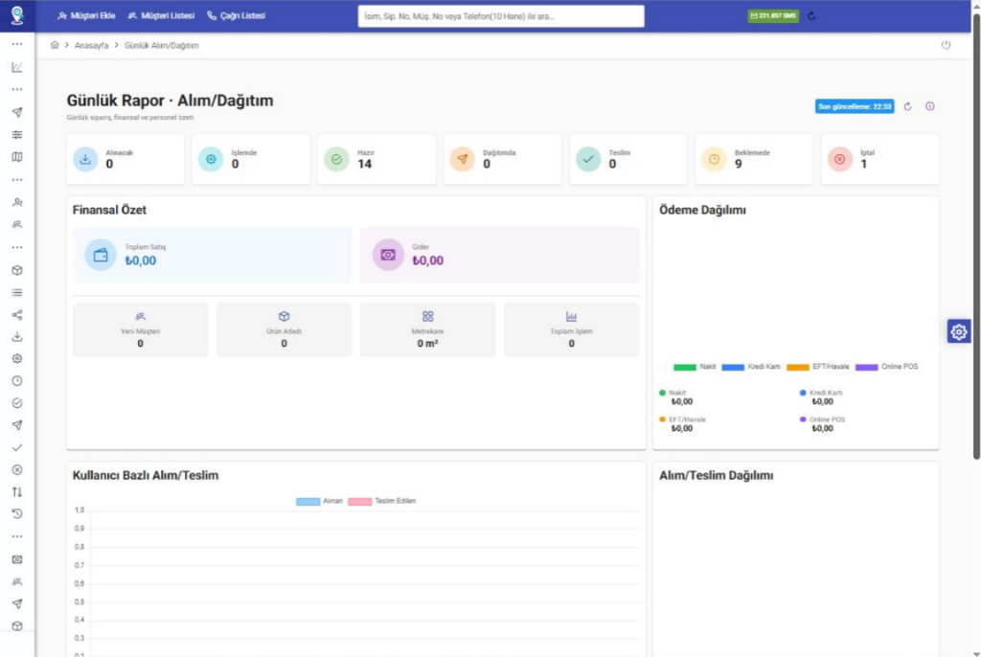Open the chart icon in the left sidebar
The image size is (981, 657).
(17, 67)
